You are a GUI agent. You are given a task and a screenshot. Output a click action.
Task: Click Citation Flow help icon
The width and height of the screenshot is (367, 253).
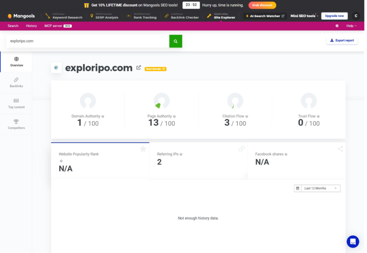point(247,116)
